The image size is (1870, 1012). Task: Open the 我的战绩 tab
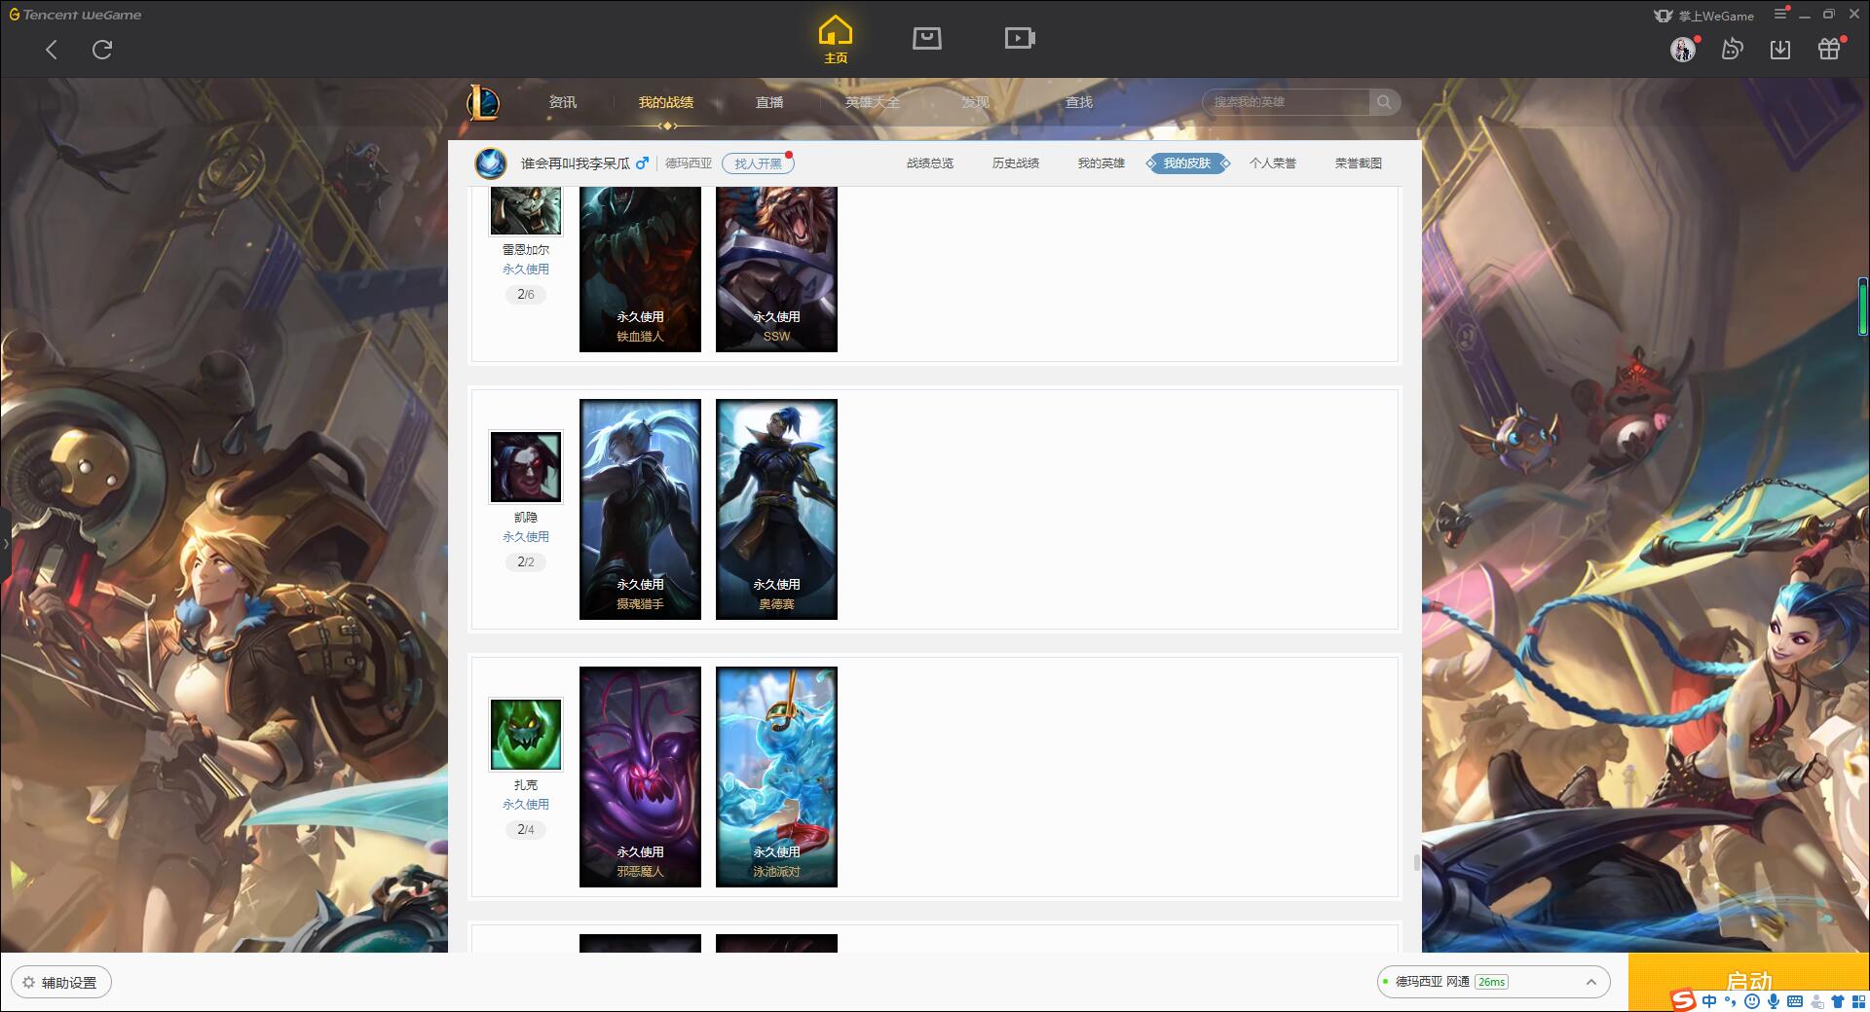(x=666, y=102)
